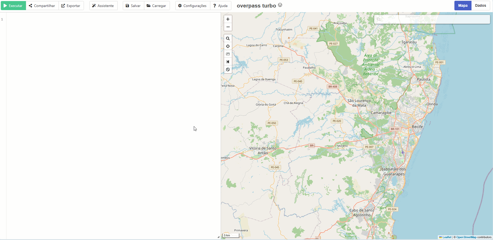This screenshot has width=493, height=240.
Task: Toggle the wide-view map icon
Action: [x=228, y=62]
